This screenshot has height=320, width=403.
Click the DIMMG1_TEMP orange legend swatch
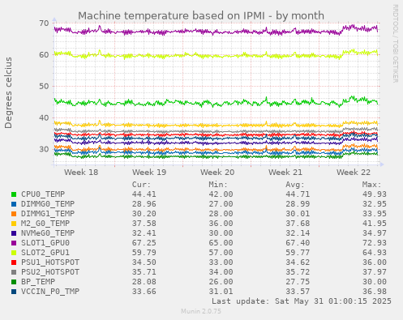[x=14, y=214]
